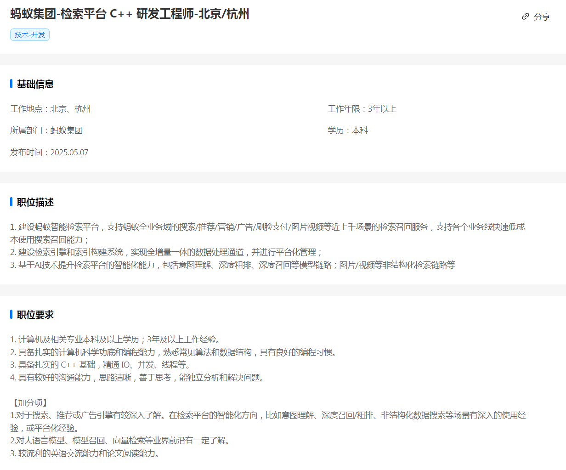Click the 【加分项】 bonus heading
The width and height of the screenshot is (566, 470).
[30, 403]
